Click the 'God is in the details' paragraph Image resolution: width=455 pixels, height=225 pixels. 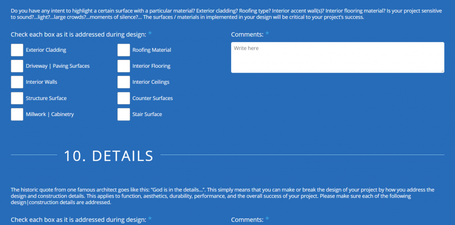[222, 196]
